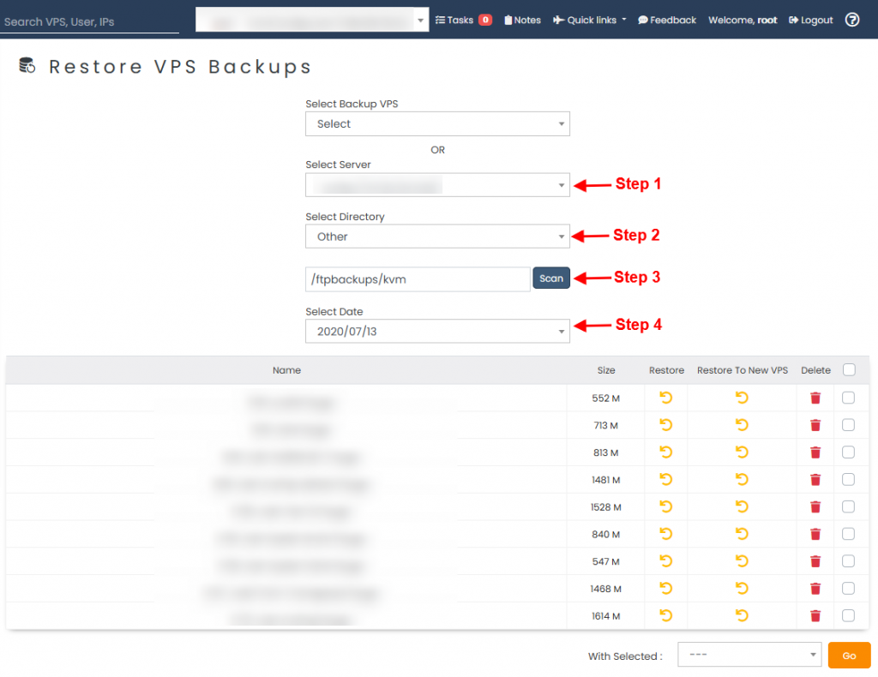Open the Select Directory dropdown set to Other
Screen dimensions: 878x677
tap(437, 236)
